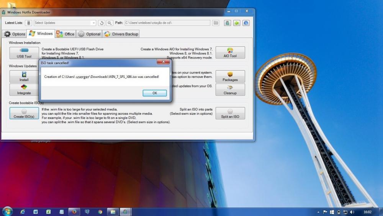383x216 pixels.
Task: Click the blue info icon
Action: tap(246, 23)
